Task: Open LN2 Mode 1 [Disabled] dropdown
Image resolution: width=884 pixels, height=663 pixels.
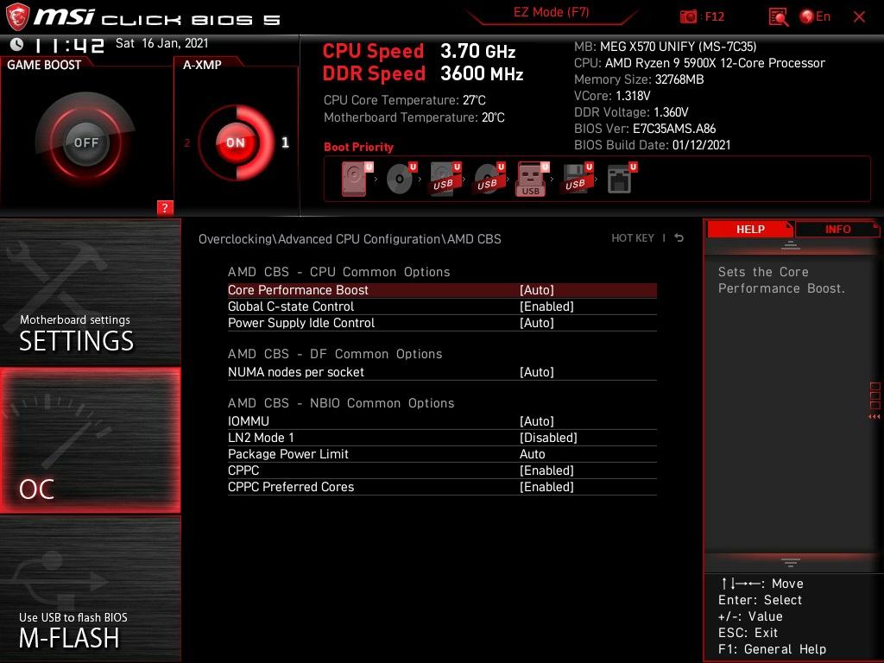Action: (548, 437)
